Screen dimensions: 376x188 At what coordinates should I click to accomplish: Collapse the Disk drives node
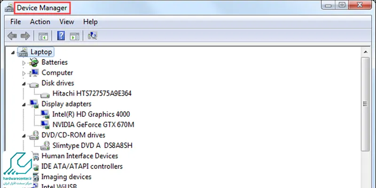pos(24,84)
